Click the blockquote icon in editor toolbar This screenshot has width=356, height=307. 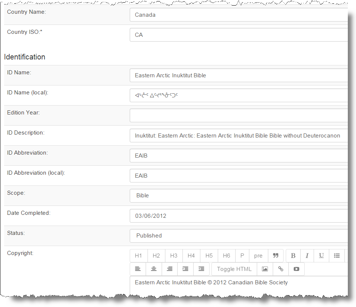pyautogui.click(x=275, y=256)
